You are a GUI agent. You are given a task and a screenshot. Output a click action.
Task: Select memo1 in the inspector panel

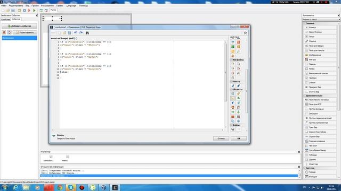(65, 158)
